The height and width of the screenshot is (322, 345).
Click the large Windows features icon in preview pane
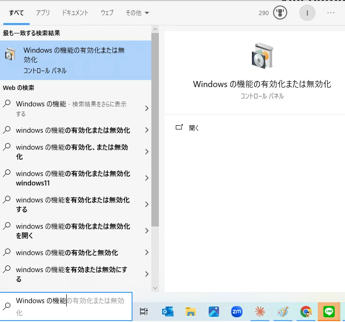point(262,56)
